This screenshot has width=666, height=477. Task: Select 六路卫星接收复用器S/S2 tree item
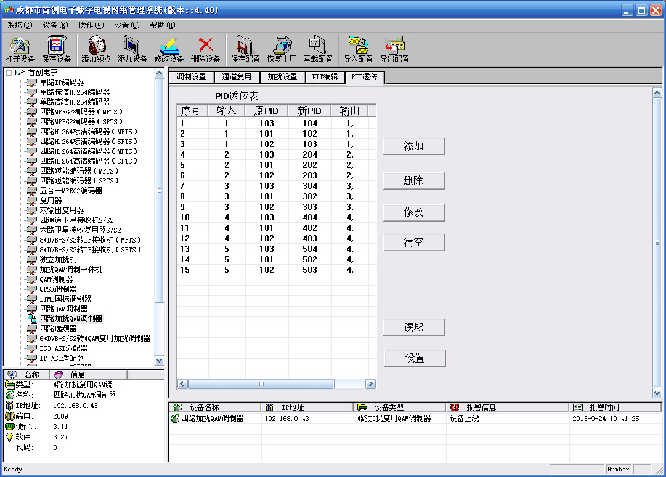pyautogui.click(x=80, y=230)
